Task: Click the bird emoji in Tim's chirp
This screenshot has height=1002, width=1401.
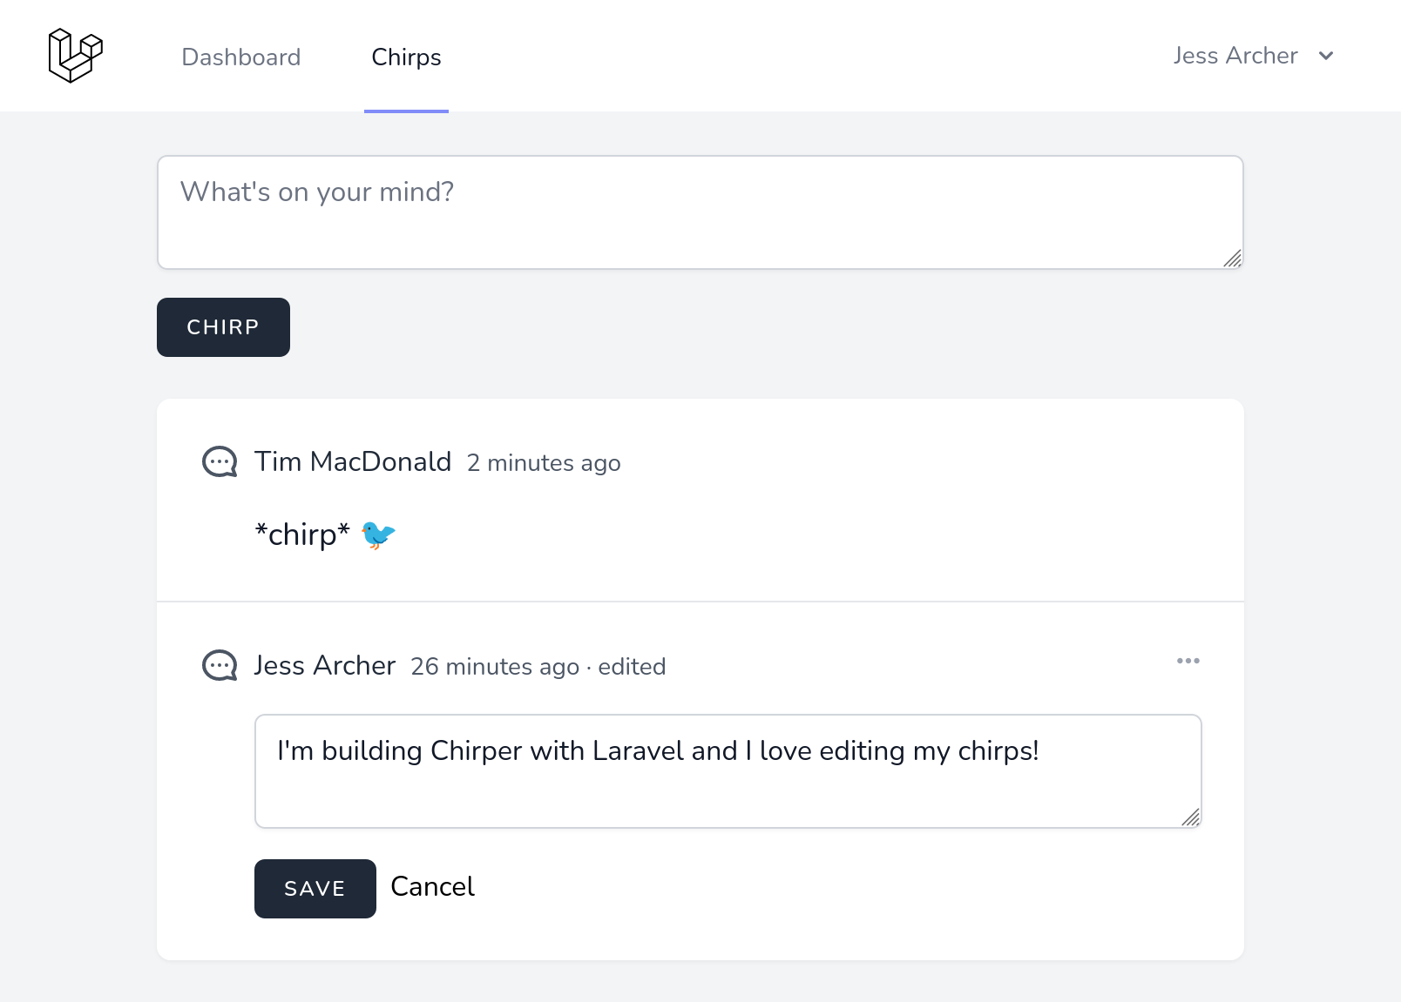Action: pyautogui.click(x=378, y=535)
